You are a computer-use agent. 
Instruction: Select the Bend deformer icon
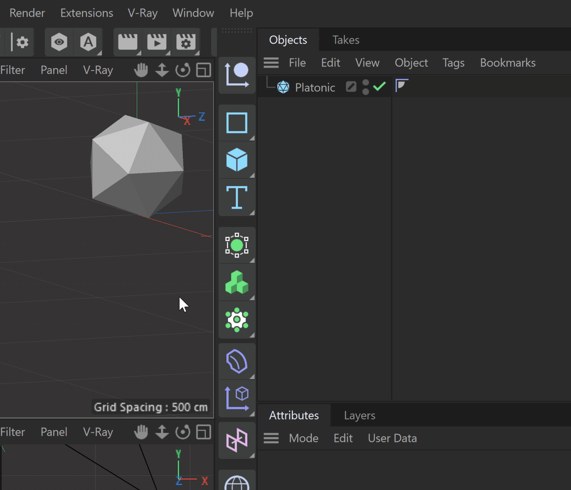pyautogui.click(x=237, y=361)
